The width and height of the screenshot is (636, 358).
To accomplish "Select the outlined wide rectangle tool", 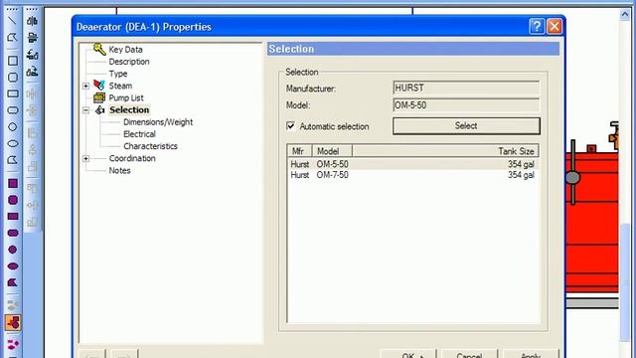I will [x=13, y=93].
